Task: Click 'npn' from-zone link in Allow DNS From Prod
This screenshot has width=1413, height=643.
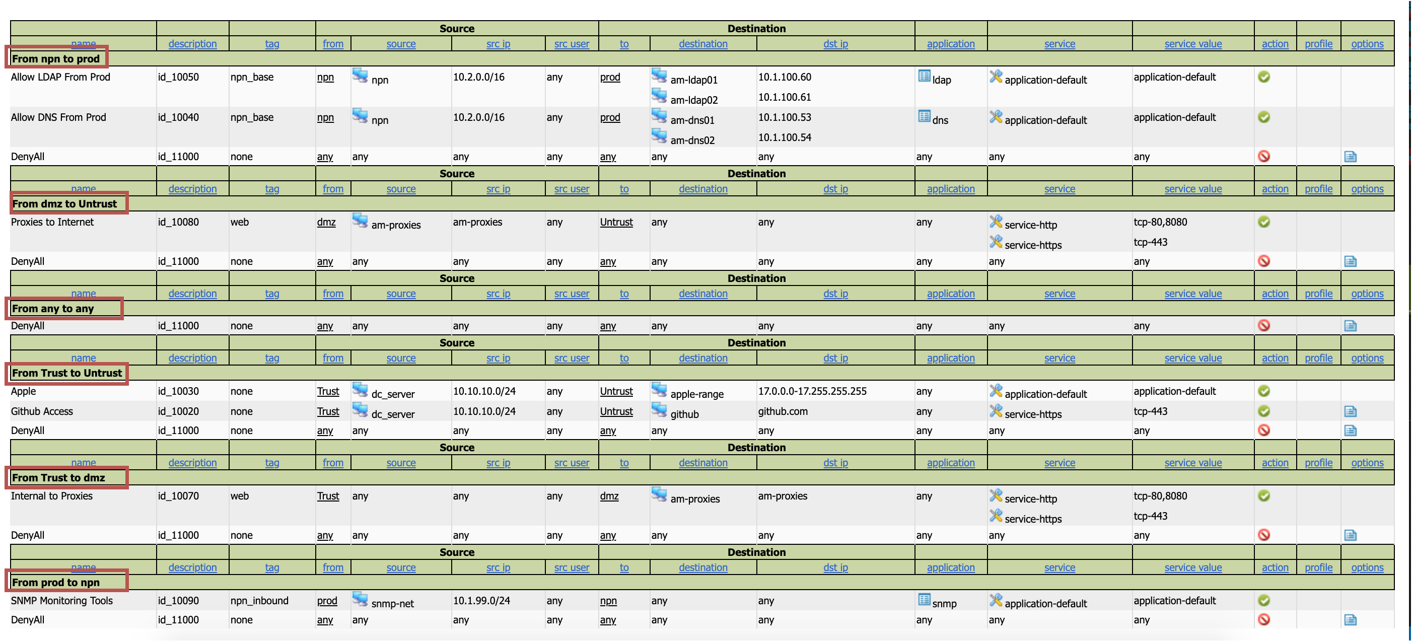Action: tap(325, 117)
